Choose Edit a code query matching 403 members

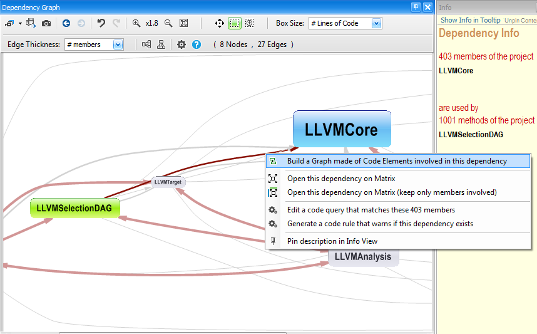coord(398,210)
